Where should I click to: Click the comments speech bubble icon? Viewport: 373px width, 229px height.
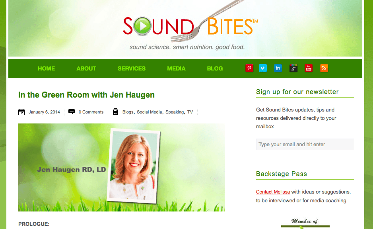pos(72,112)
